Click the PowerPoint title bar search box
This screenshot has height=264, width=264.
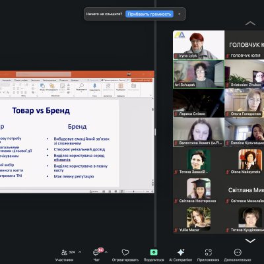click(x=44, y=74)
